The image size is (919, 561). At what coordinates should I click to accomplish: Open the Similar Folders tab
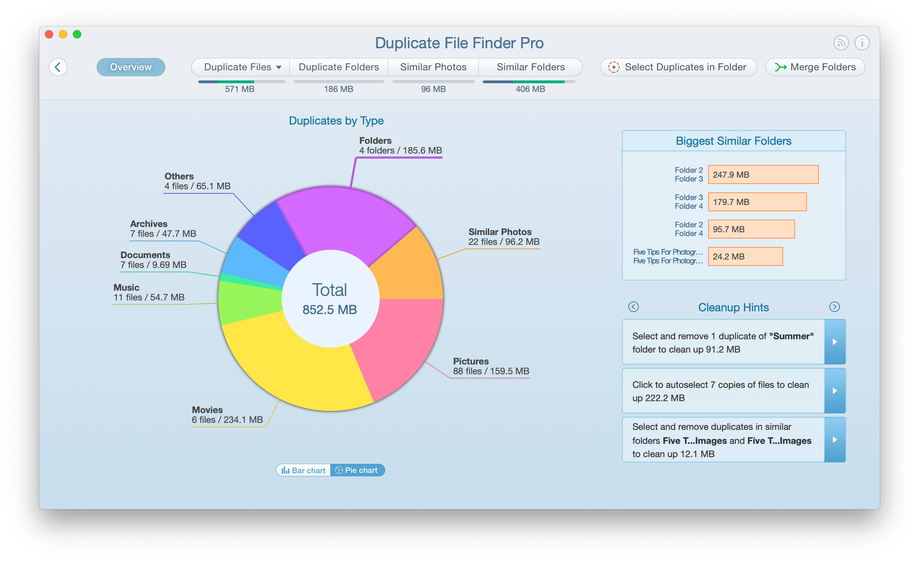[x=530, y=67]
